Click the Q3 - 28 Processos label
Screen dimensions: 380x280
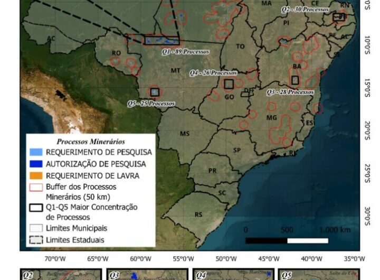pyautogui.click(x=290, y=92)
